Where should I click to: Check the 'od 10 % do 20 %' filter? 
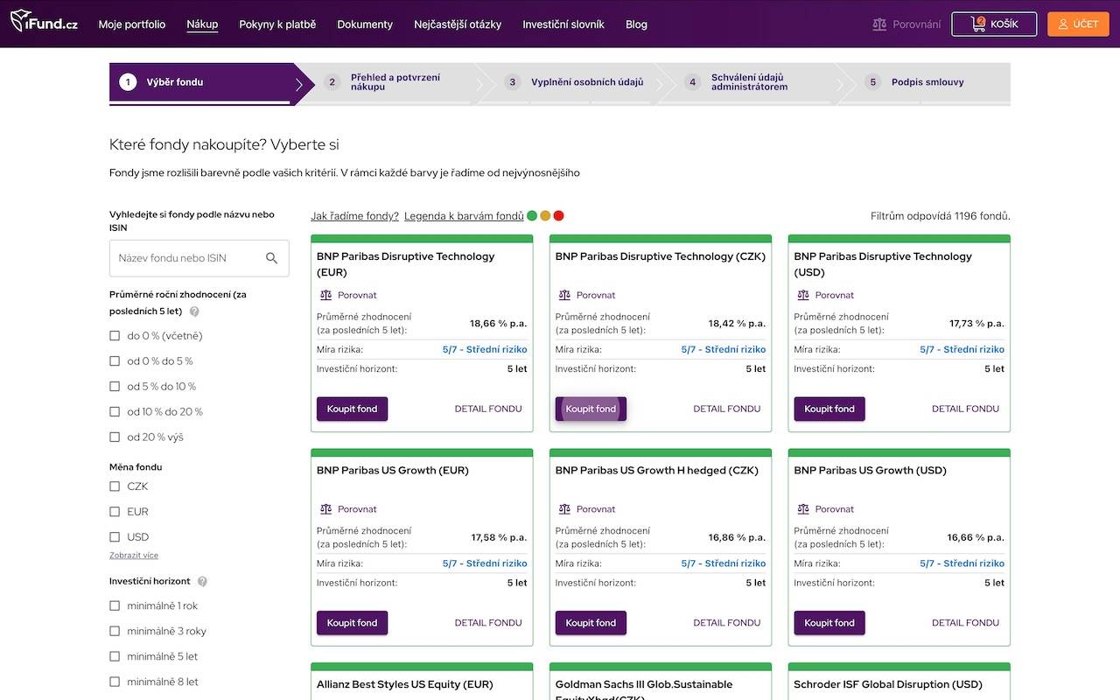tap(115, 412)
